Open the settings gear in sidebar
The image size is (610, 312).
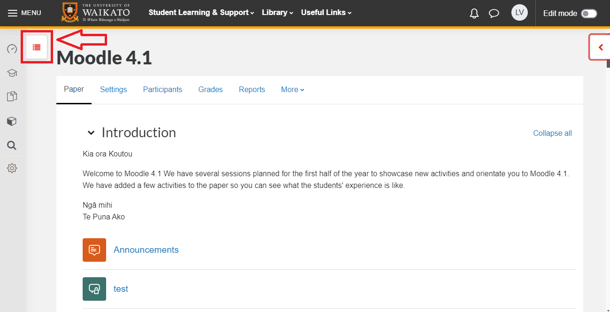(12, 168)
